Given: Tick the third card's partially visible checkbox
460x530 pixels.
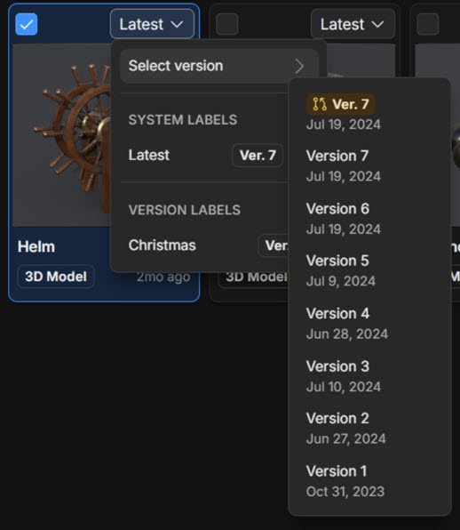Looking at the screenshot, I should pos(428,24).
